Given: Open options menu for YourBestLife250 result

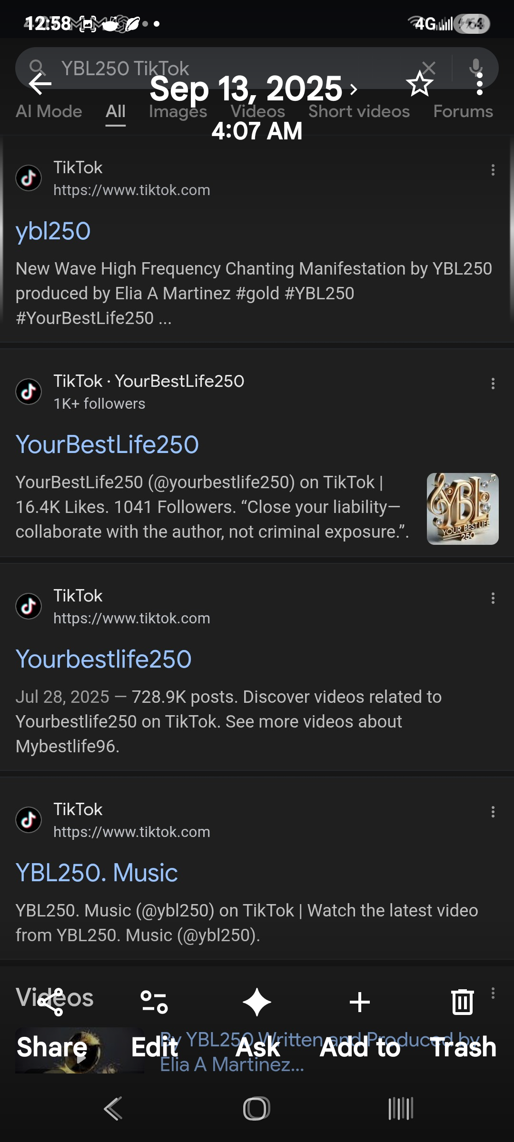Looking at the screenshot, I should [x=493, y=384].
